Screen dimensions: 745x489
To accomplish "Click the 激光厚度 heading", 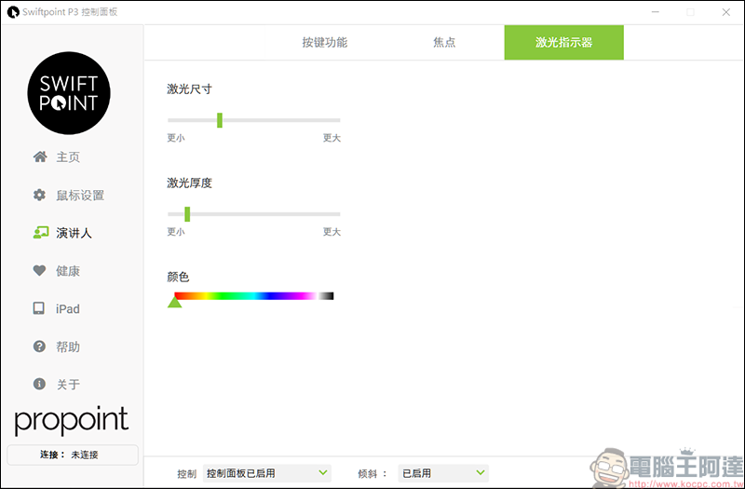I will [x=189, y=183].
